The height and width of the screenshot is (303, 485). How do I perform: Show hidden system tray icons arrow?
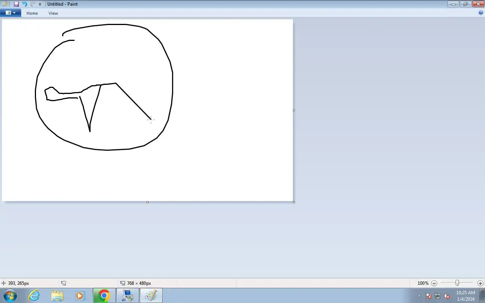click(x=419, y=296)
